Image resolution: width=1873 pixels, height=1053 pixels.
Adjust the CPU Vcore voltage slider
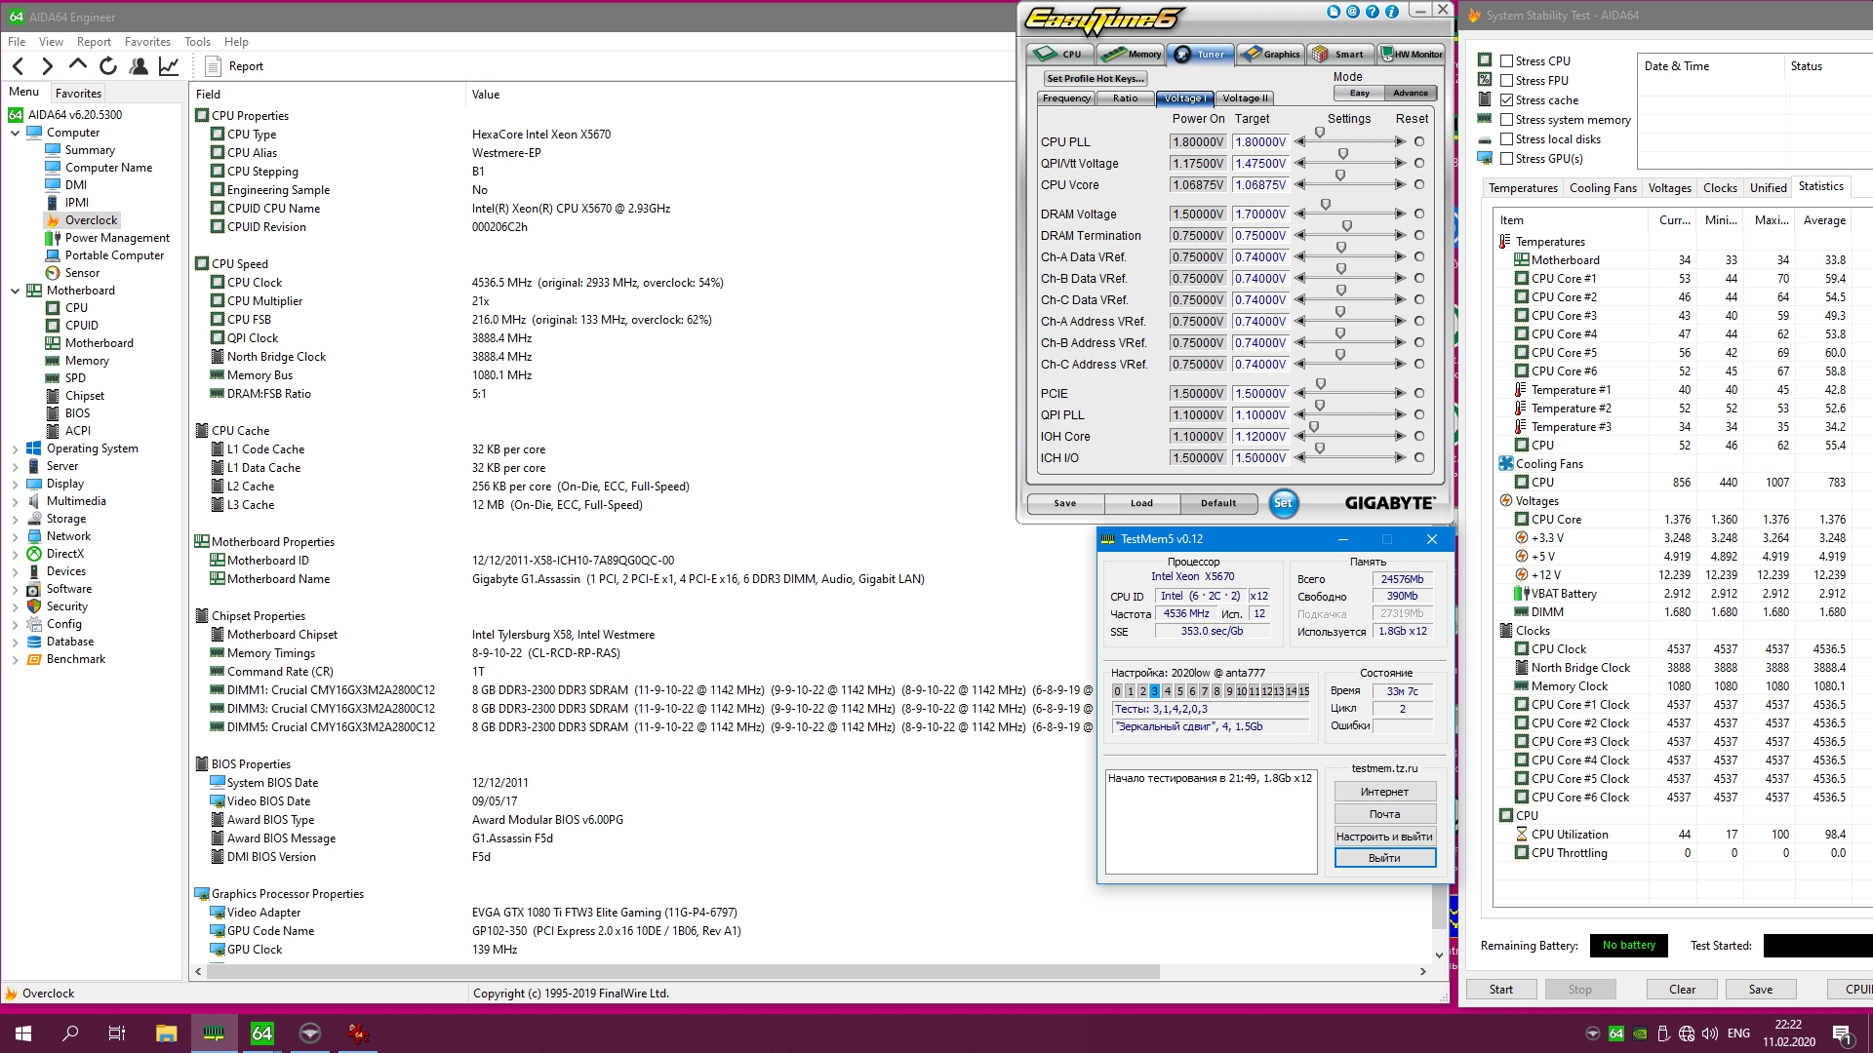(x=1340, y=176)
